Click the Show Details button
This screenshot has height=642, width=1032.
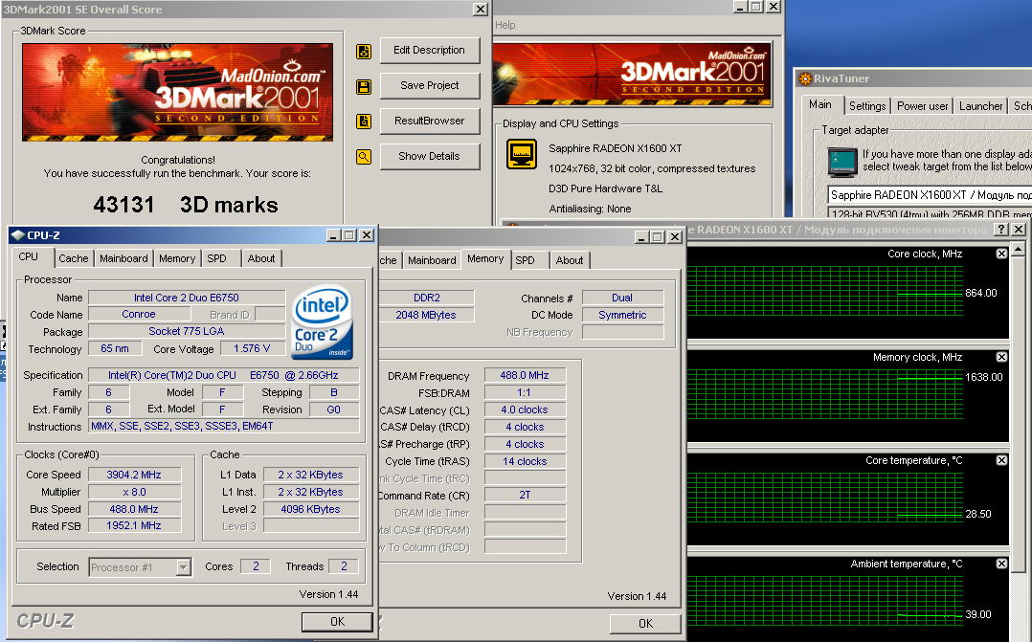pyautogui.click(x=429, y=157)
